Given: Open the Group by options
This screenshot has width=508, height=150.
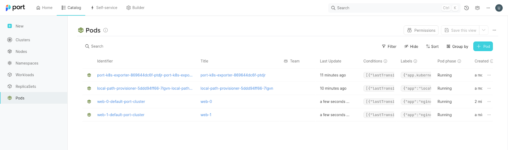Looking at the screenshot, I should coord(457,46).
